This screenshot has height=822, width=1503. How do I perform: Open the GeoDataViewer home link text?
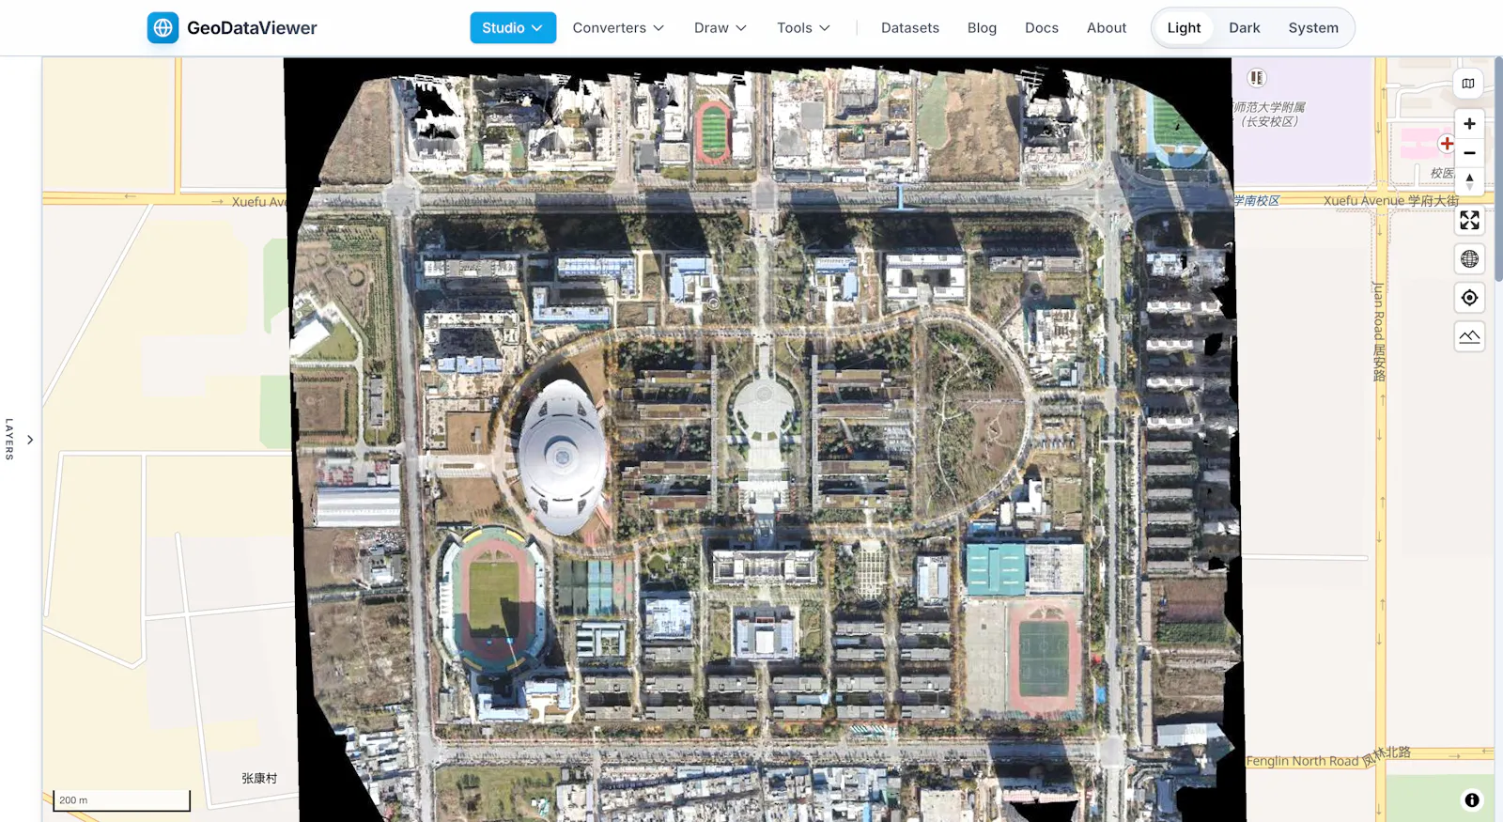252,28
